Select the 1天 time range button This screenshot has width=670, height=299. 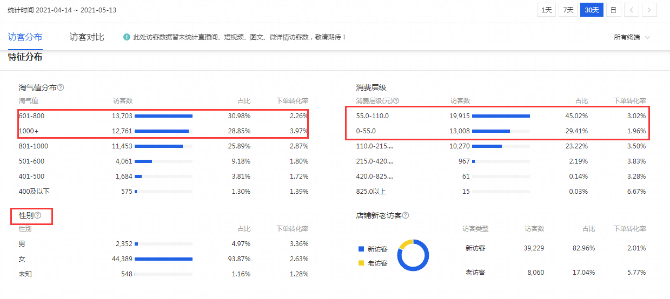pos(547,10)
